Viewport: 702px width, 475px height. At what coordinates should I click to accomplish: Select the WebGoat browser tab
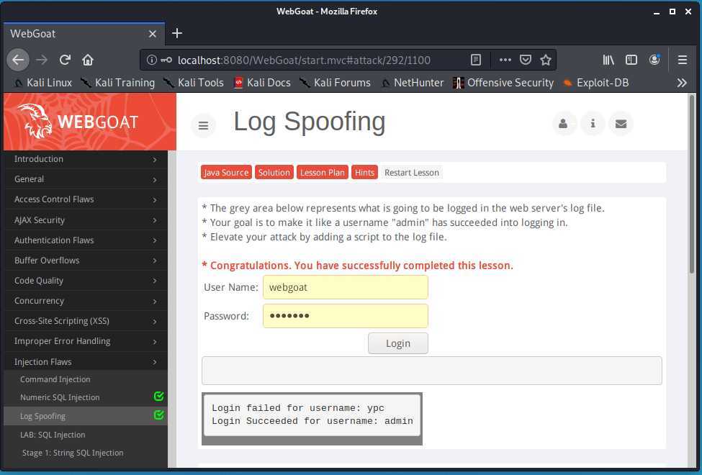coord(84,34)
